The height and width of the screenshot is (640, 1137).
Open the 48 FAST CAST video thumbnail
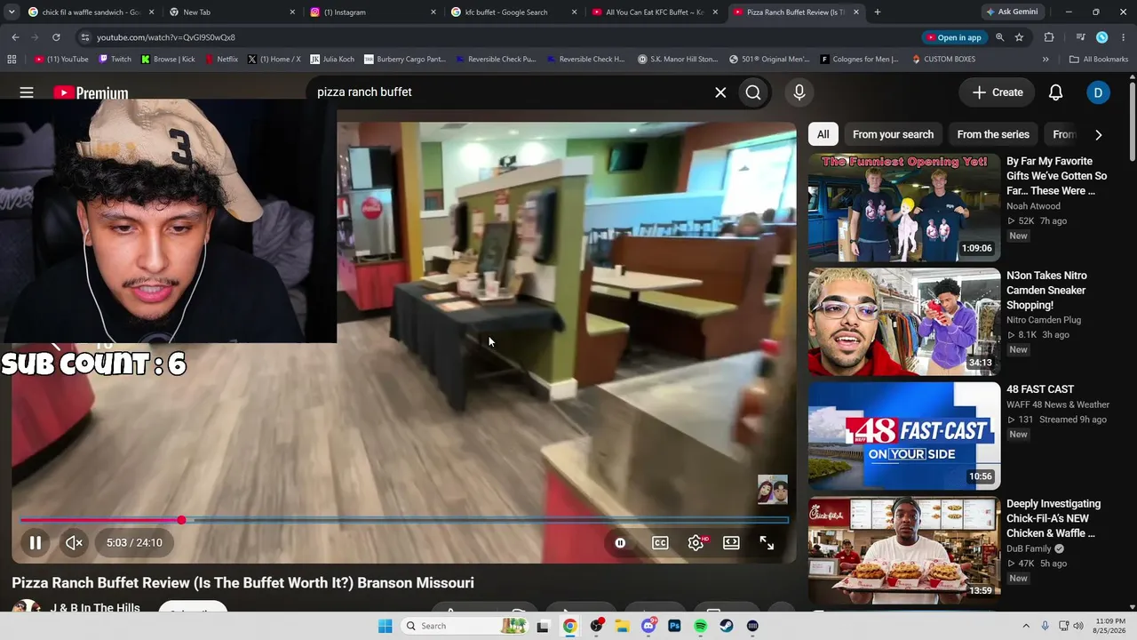903,436
